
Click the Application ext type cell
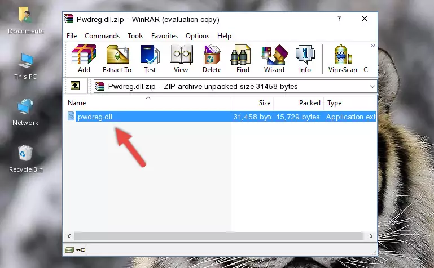point(350,117)
